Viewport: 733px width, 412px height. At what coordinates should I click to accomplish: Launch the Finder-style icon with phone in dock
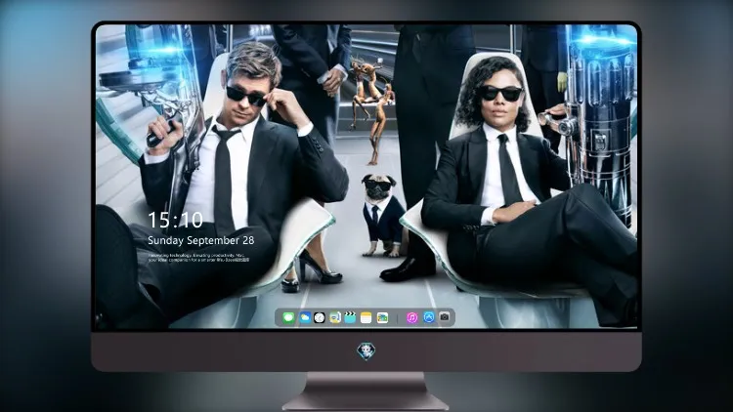[335, 318]
